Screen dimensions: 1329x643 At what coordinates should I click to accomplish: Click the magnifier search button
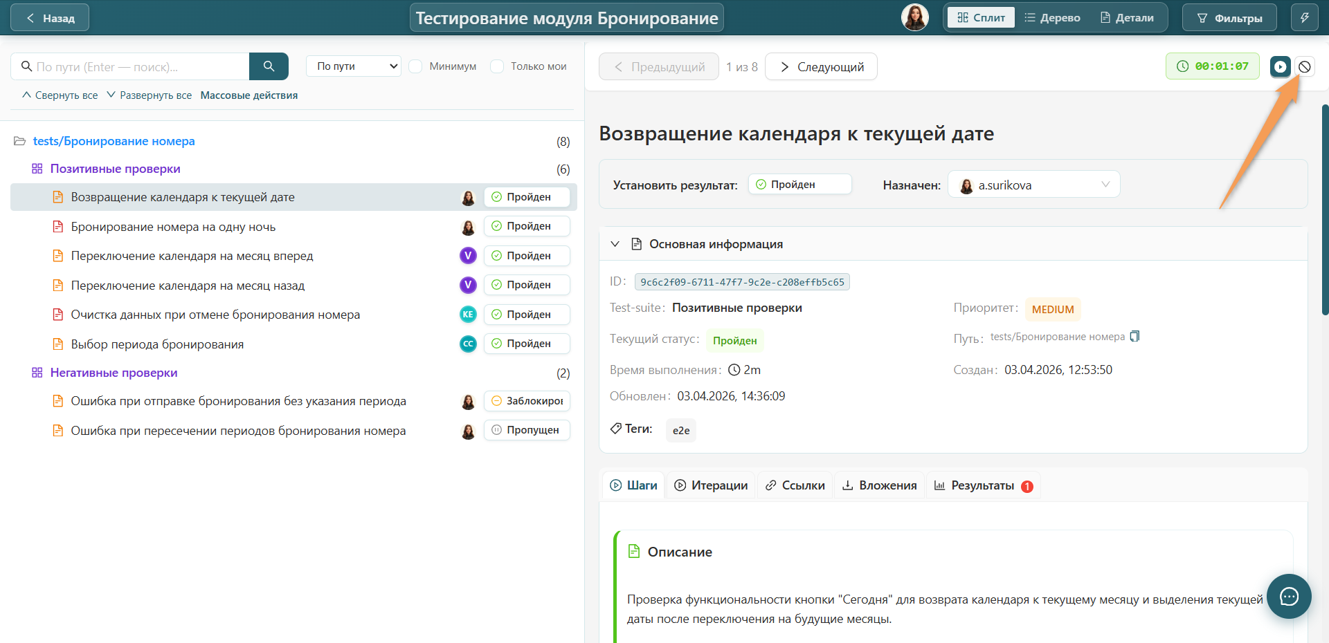point(269,66)
